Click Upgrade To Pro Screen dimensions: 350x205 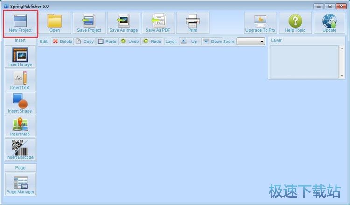[x=260, y=23]
